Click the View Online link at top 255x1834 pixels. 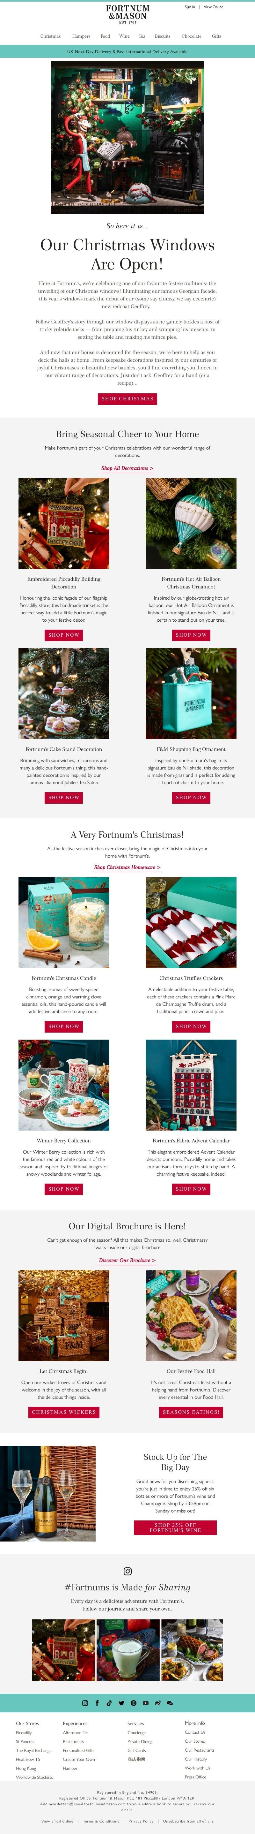[214, 7]
